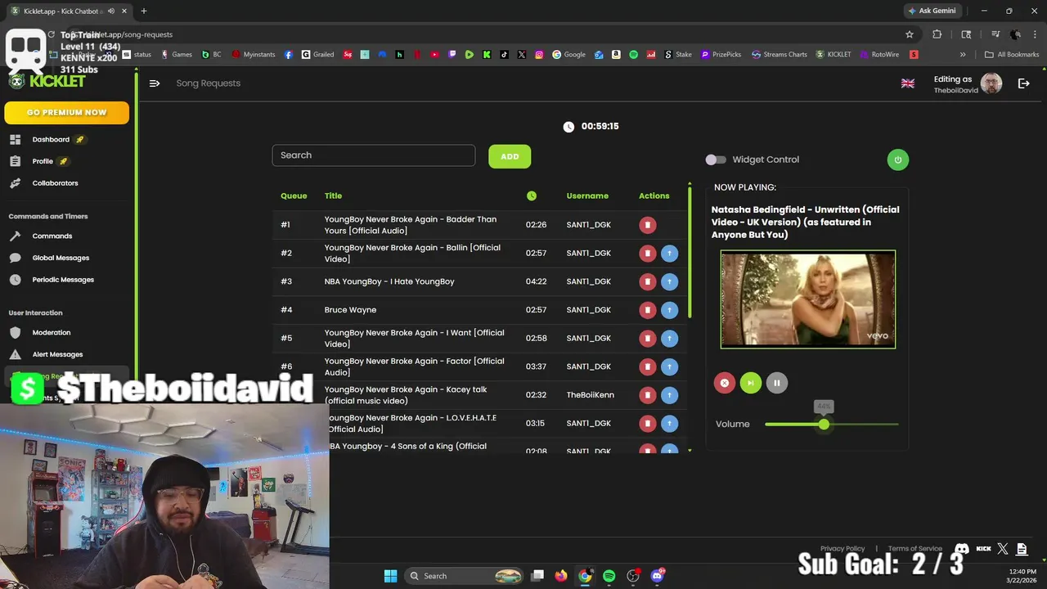The width and height of the screenshot is (1047, 589).
Task: Toggle the Widget Control switch
Action: (x=716, y=160)
